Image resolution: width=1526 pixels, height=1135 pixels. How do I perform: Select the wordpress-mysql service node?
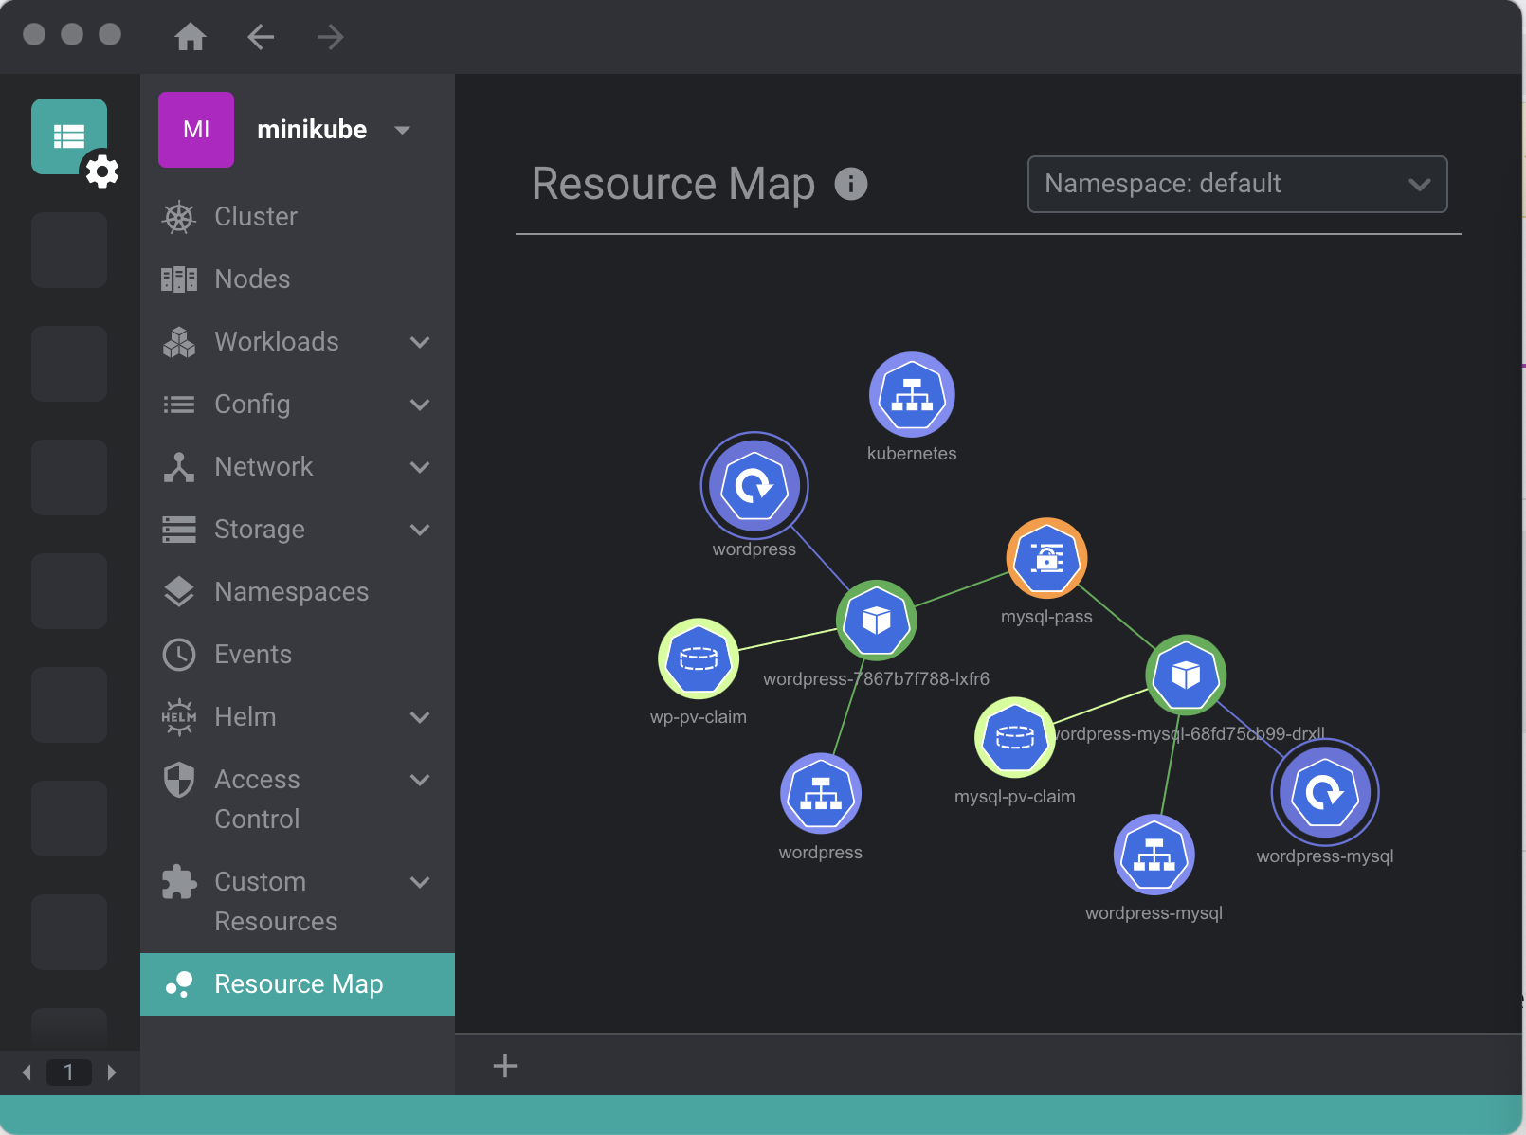coord(1154,855)
